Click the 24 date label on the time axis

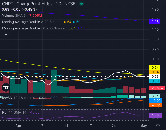(114, 126)
